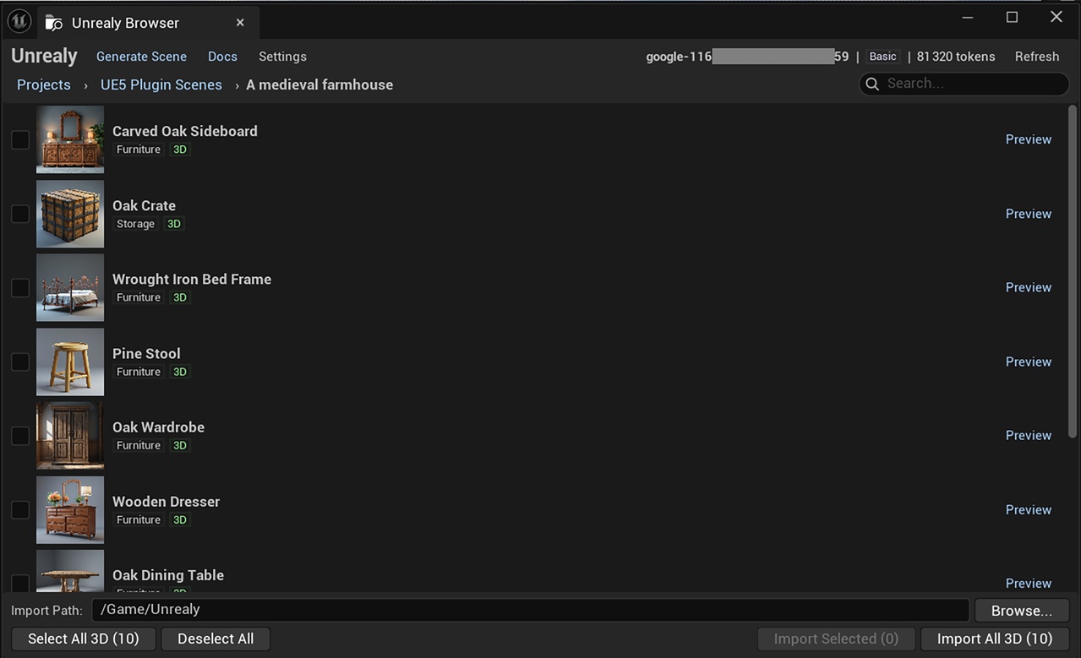Click the Import Path text field

tap(531, 610)
